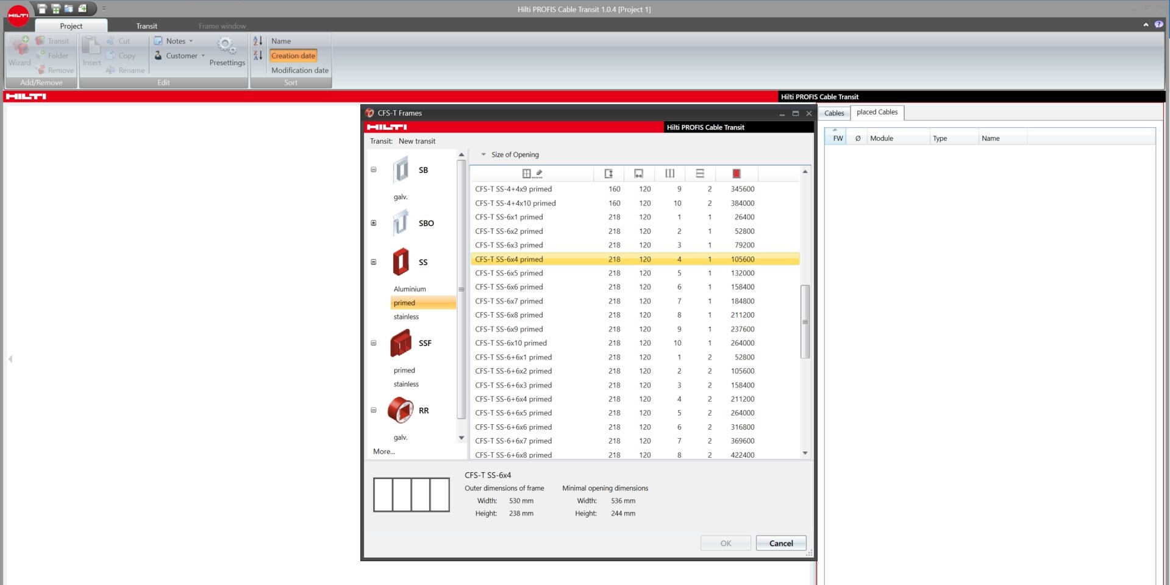Expand the SBO frame tree node
1170x585 pixels.
tap(374, 223)
